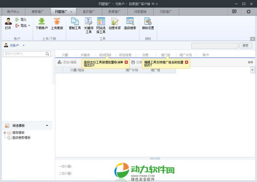Click the 下载账户 download icon
257x182 pixels.
tap(42, 21)
